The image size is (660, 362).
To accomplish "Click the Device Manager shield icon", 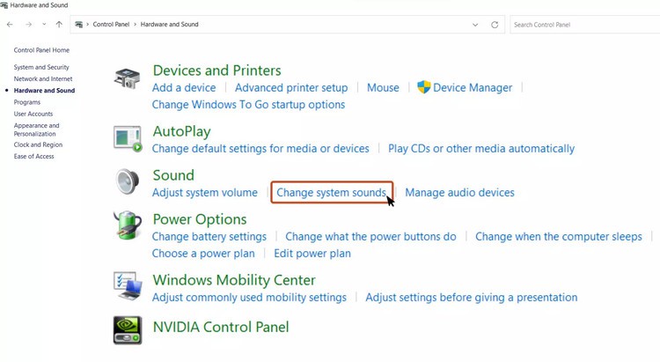I will pyautogui.click(x=424, y=87).
